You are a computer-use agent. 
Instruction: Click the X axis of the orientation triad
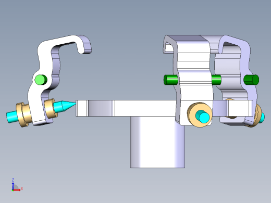pyautogui.click(x=17, y=189)
